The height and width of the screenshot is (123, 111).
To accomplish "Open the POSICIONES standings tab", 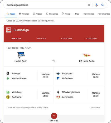I will [66, 39].
